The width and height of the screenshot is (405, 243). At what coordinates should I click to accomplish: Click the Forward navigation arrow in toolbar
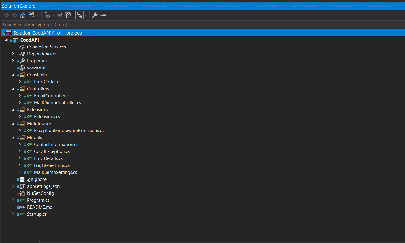[14, 15]
